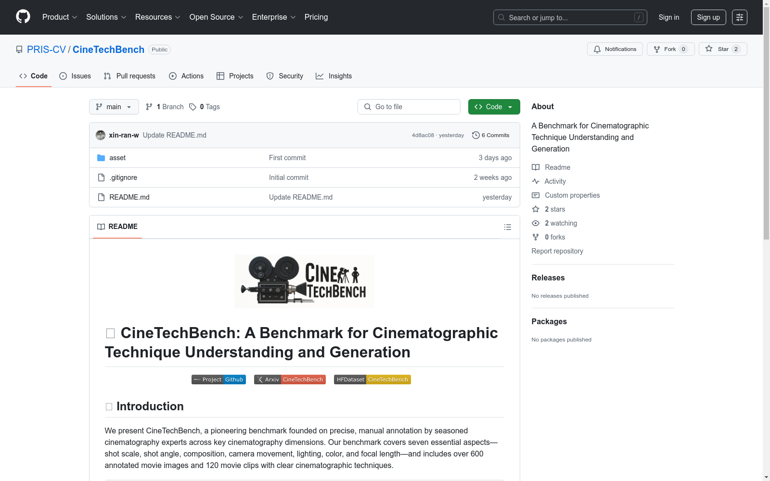The image size is (770, 481).
Task: Switch to the Code tab
Action: (x=34, y=76)
